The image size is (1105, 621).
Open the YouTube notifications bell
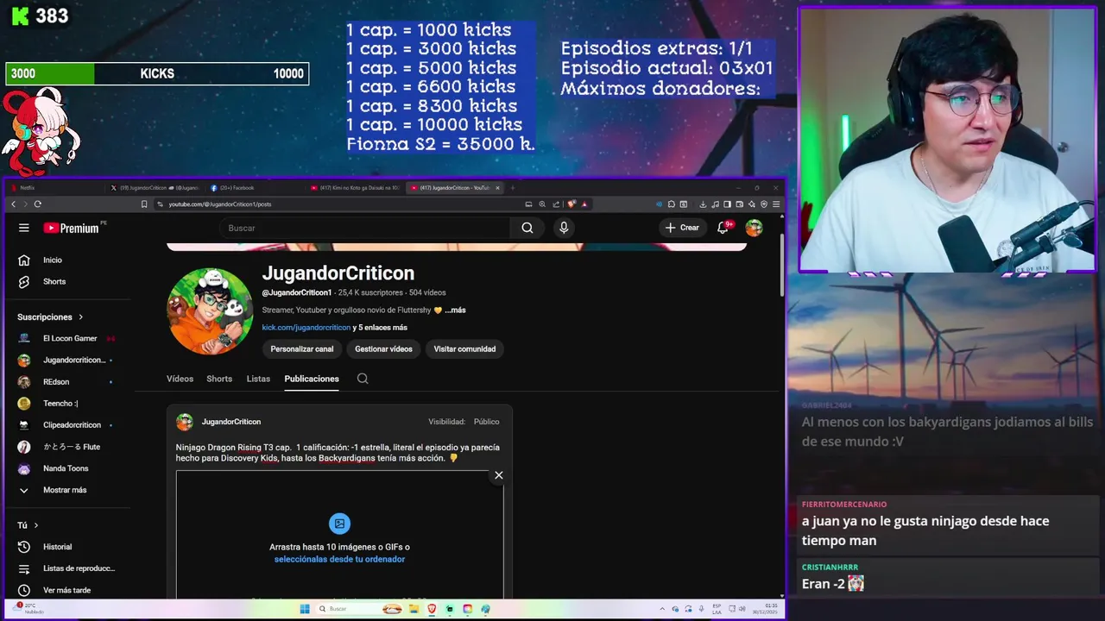tap(723, 228)
